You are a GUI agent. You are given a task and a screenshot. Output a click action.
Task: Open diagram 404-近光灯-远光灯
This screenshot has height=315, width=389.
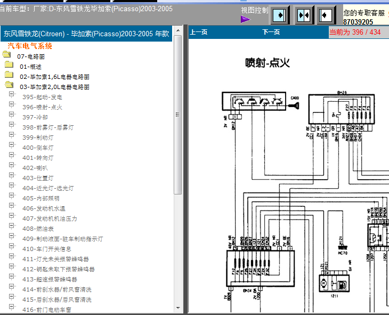point(48,188)
